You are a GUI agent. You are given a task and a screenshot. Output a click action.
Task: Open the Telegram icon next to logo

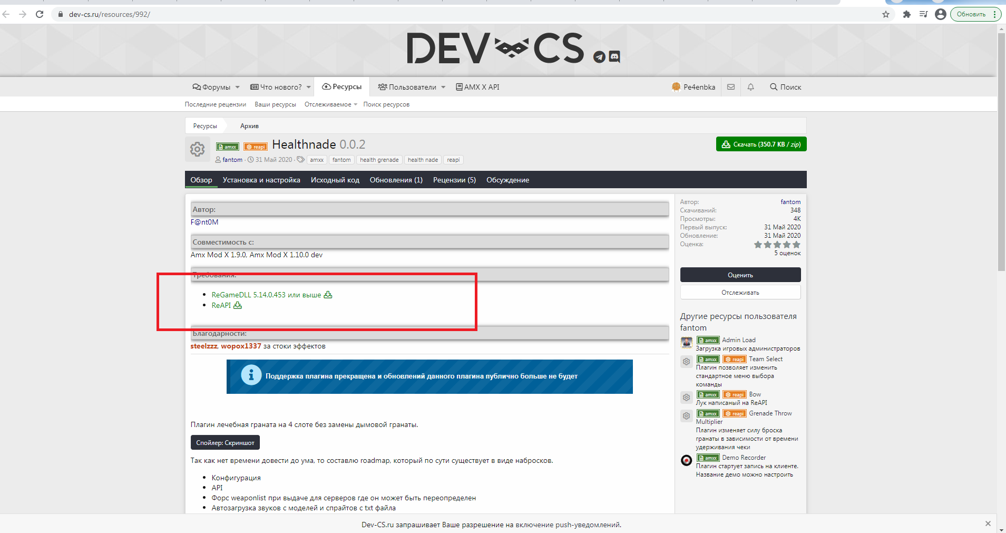coord(599,57)
